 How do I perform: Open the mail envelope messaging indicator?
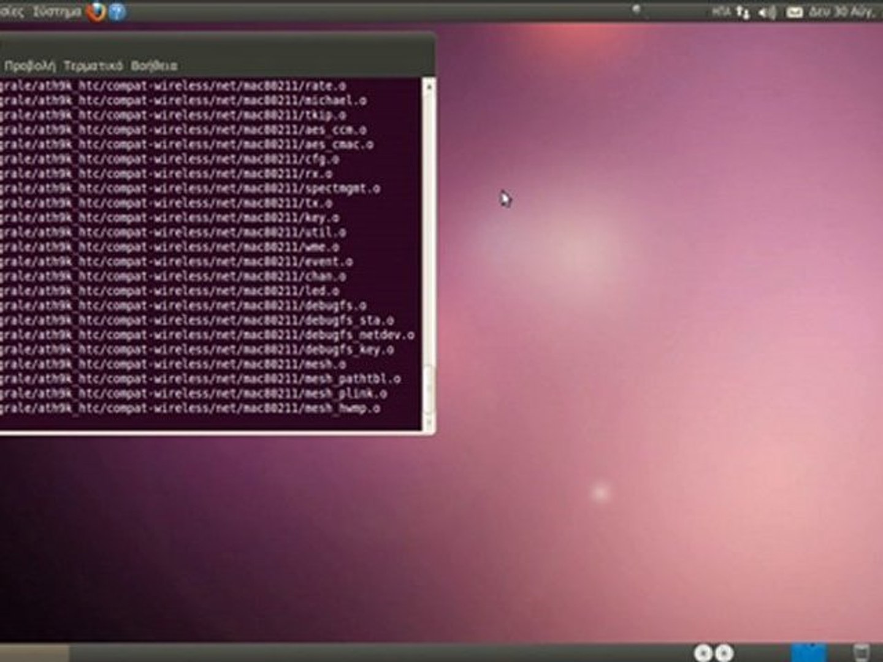794,12
